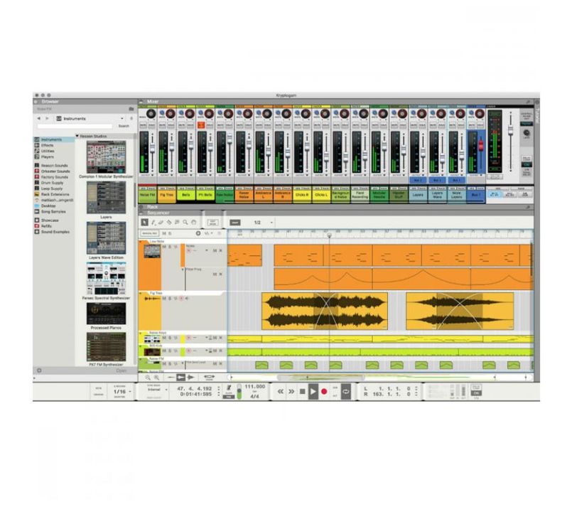Activate the Magnifying Glass tool
The height and width of the screenshot is (512, 572).
point(185,221)
